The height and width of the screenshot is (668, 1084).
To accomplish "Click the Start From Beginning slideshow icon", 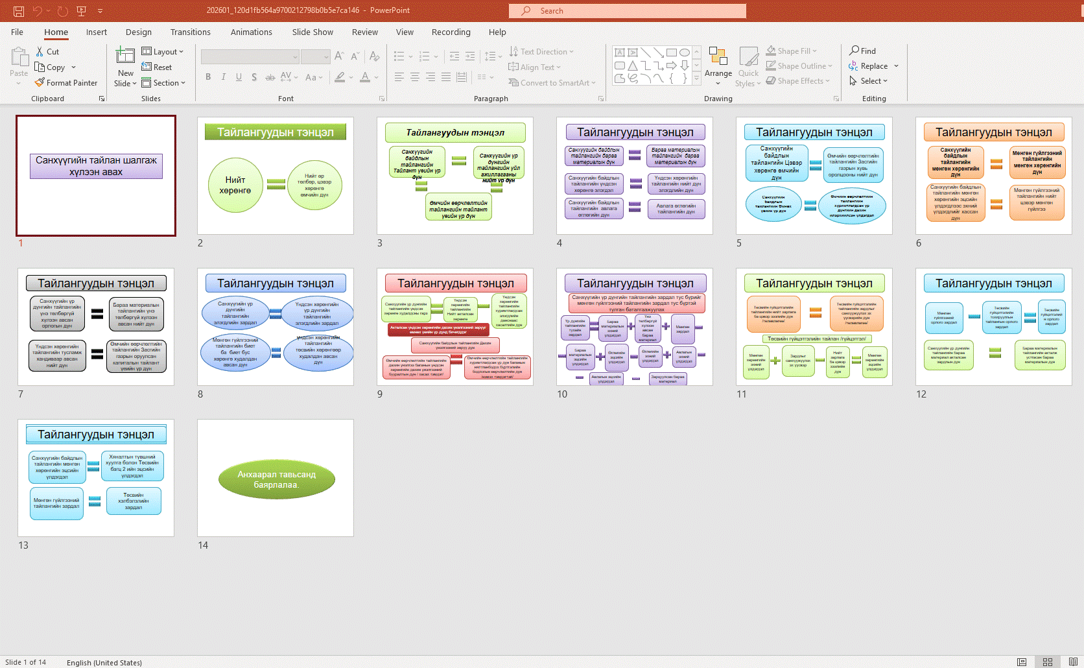I will (82, 11).
